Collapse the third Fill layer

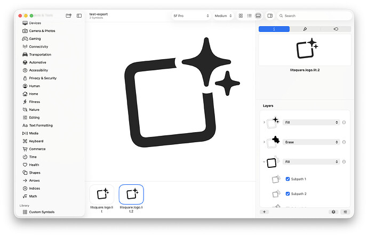coord(264,162)
